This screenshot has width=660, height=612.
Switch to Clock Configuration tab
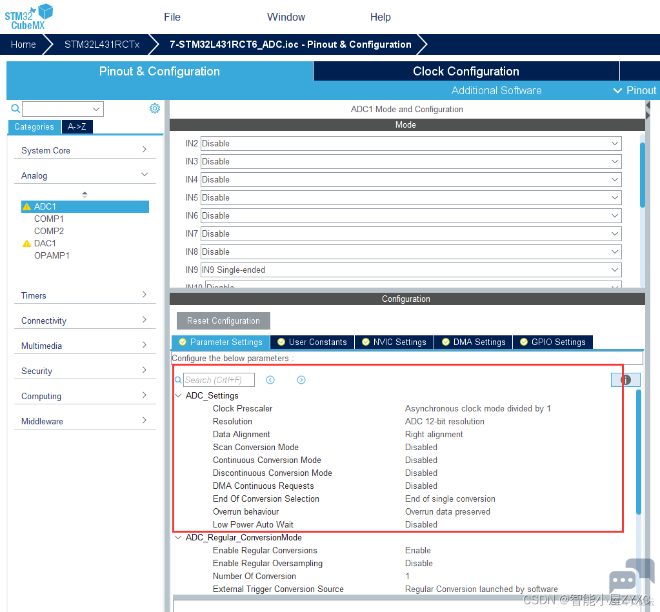pos(466,71)
